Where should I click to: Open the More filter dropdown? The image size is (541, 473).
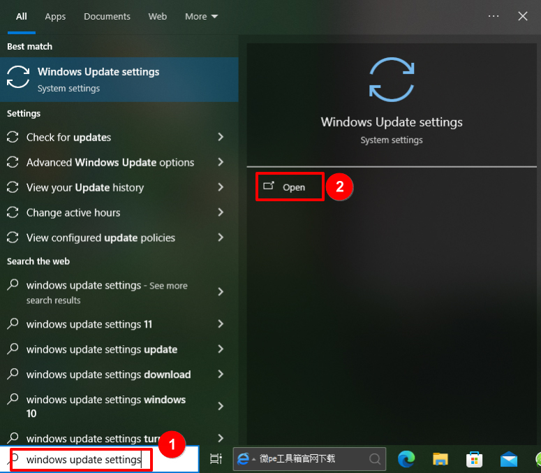(x=201, y=16)
